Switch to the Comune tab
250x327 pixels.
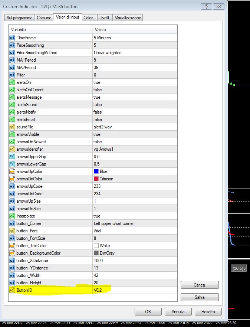[x=44, y=18]
